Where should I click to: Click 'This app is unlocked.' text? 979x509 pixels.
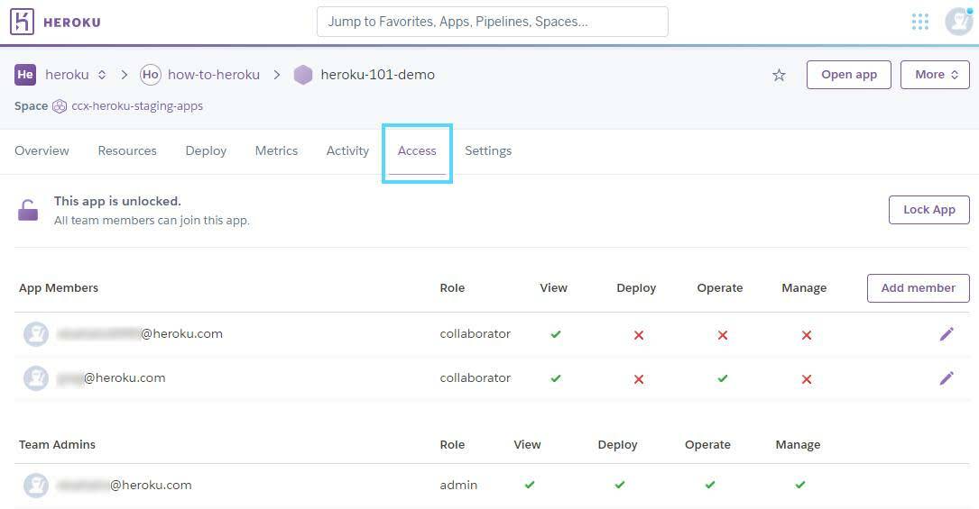[117, 201]
